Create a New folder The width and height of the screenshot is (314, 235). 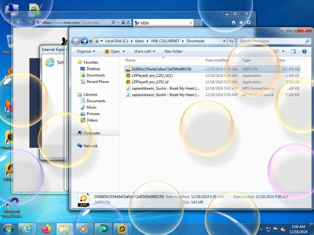[174, 51]
